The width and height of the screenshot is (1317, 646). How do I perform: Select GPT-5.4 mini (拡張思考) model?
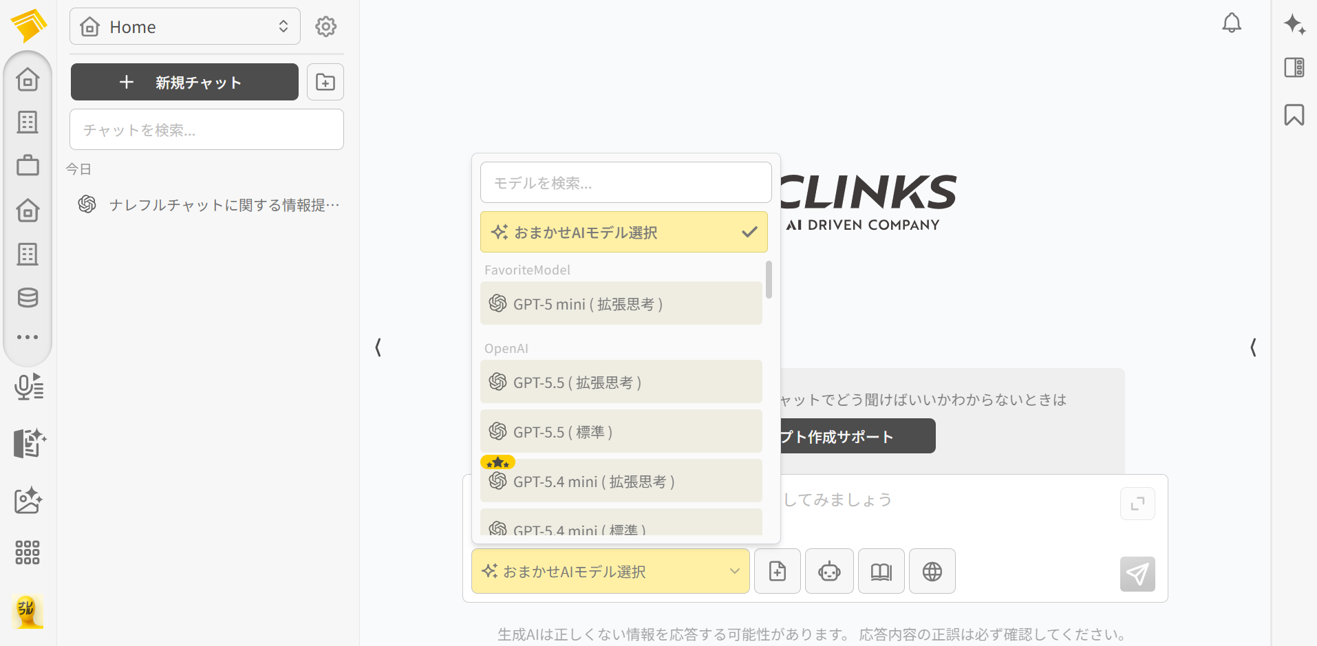coord(621,481)
